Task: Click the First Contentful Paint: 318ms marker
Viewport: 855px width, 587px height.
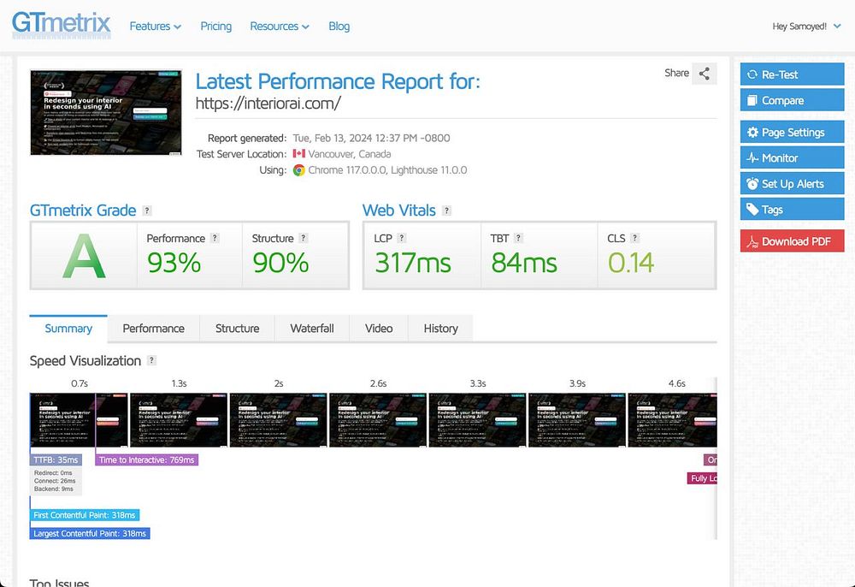Action: (x=85, y=515)
